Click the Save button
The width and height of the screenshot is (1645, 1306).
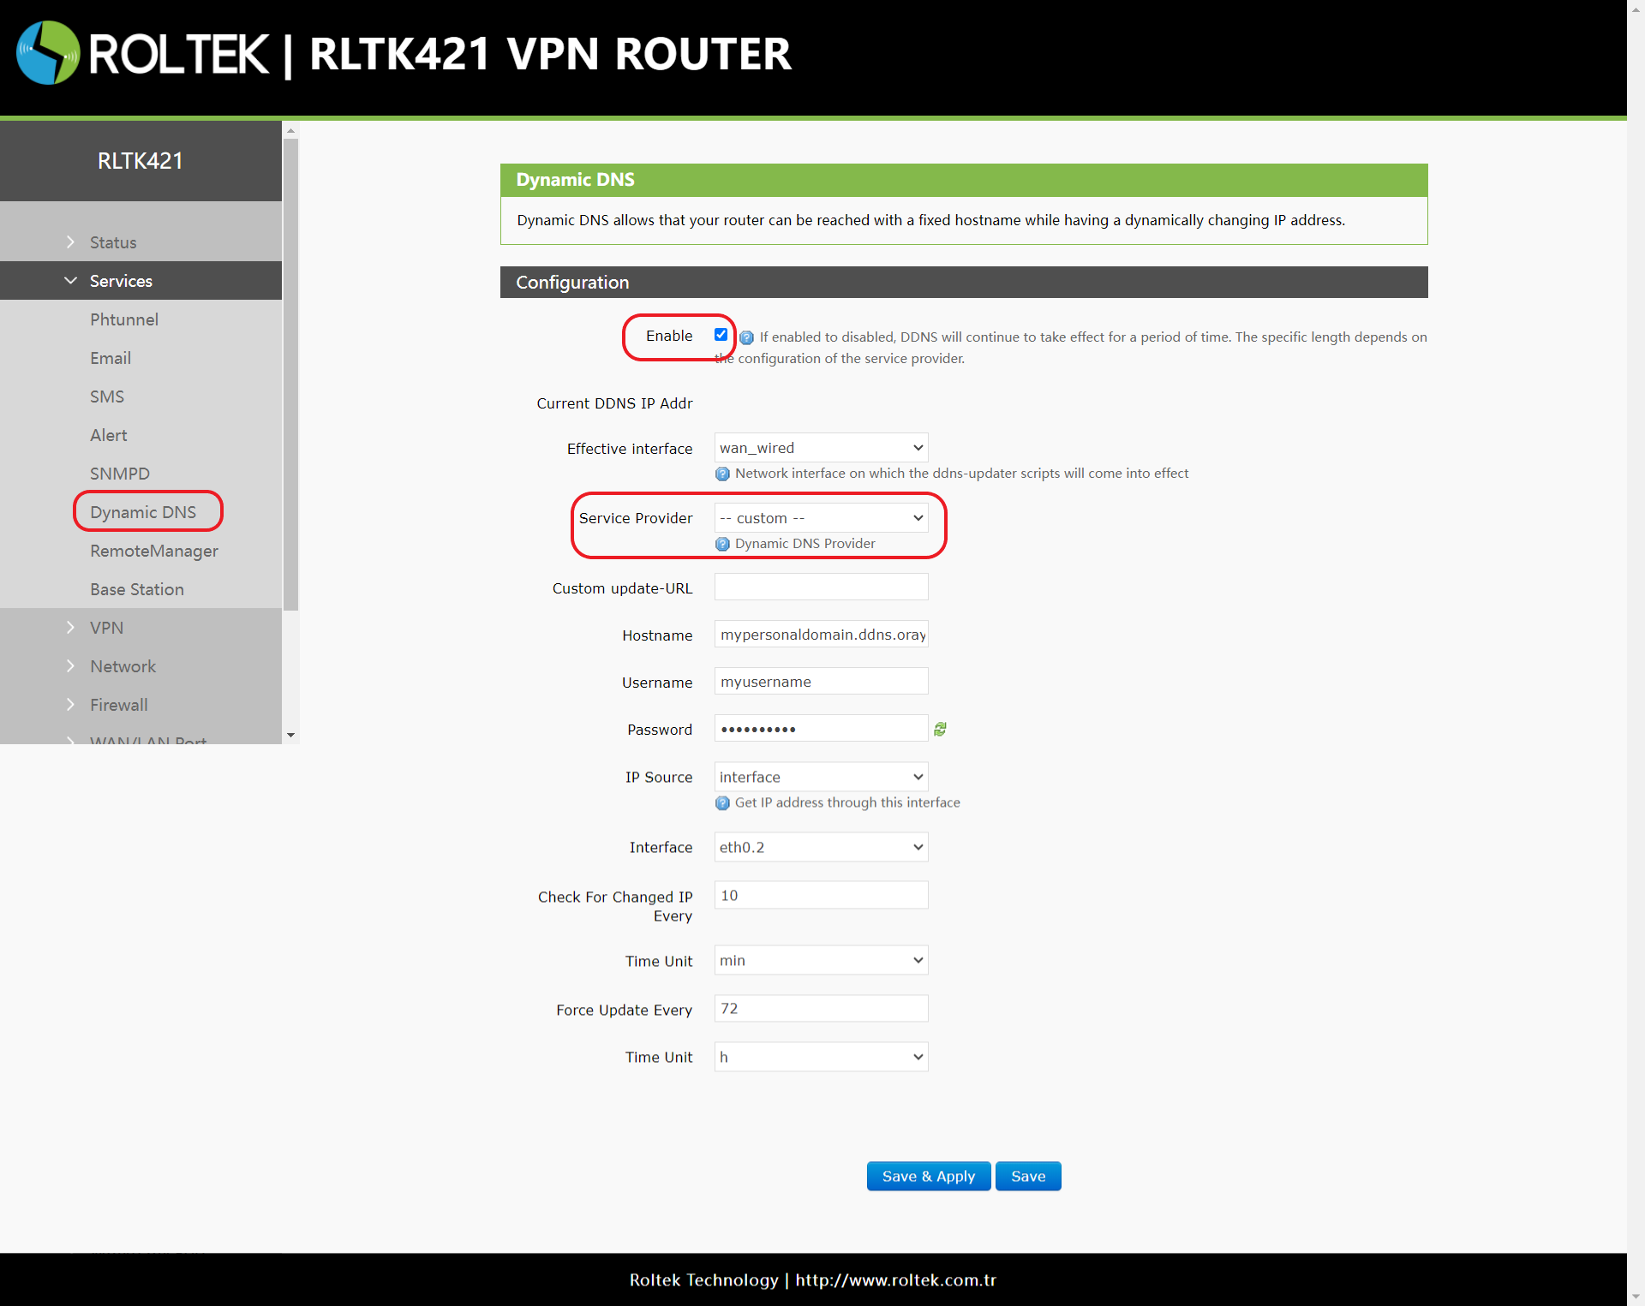(1027, 1176)
